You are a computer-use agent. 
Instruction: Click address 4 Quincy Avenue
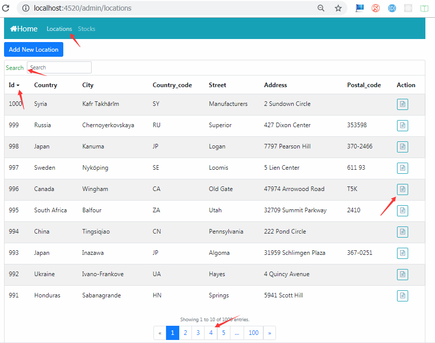pyautogui.click(x=287, y=274)
